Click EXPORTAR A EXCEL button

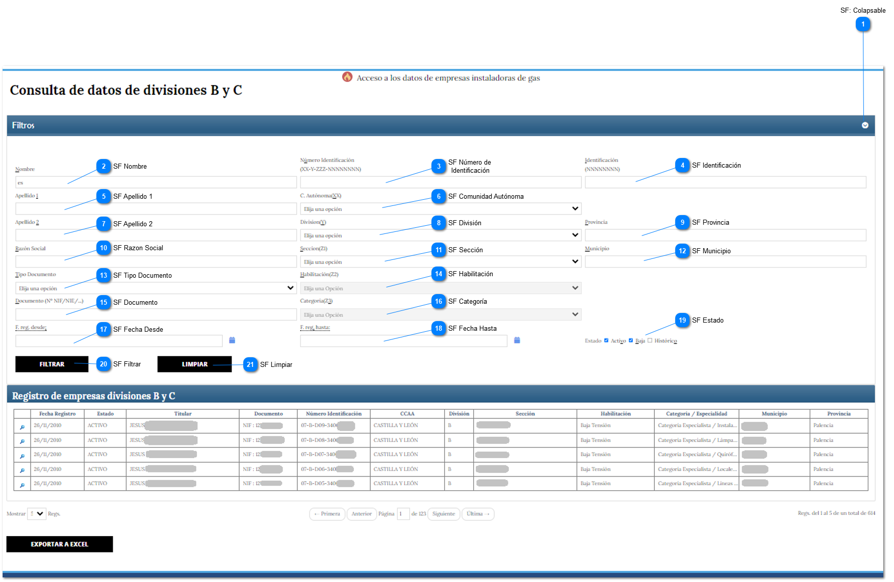point(60,544)
